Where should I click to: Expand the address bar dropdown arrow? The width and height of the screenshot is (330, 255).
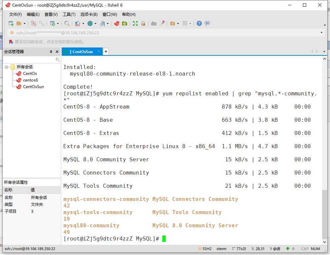click(321, 33)
